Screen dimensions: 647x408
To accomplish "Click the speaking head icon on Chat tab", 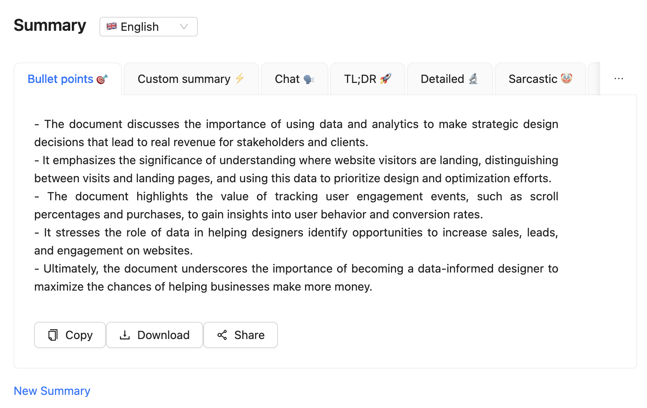I will point(309,79).
